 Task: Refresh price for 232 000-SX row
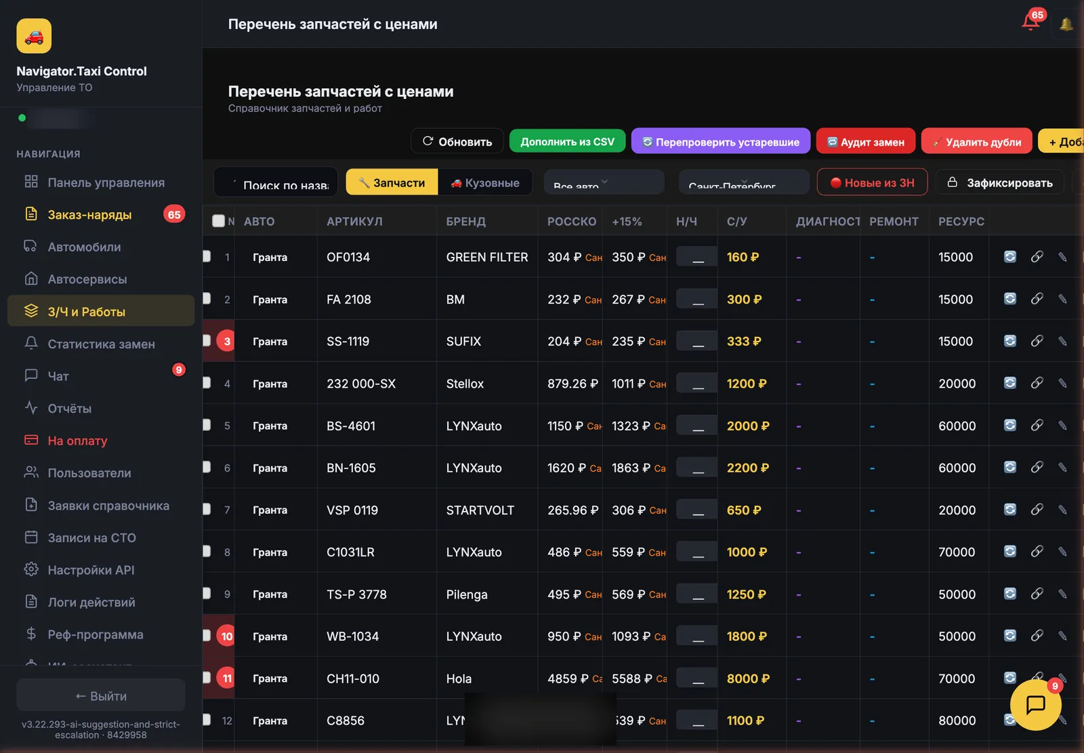click(1009, 383)
